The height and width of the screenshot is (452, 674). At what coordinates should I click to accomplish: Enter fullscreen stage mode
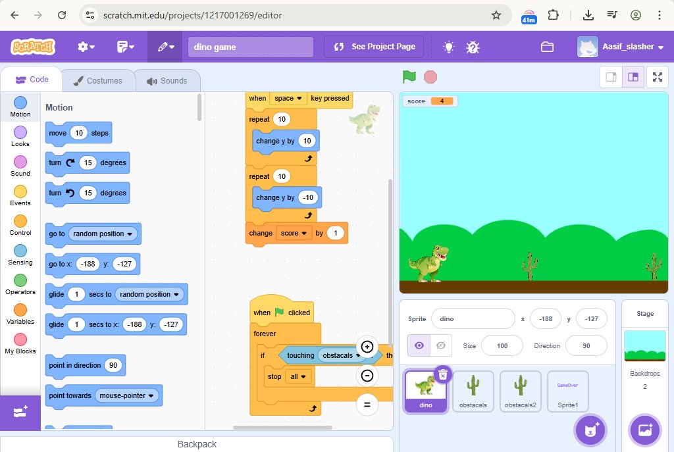click(x=658, y=77)
